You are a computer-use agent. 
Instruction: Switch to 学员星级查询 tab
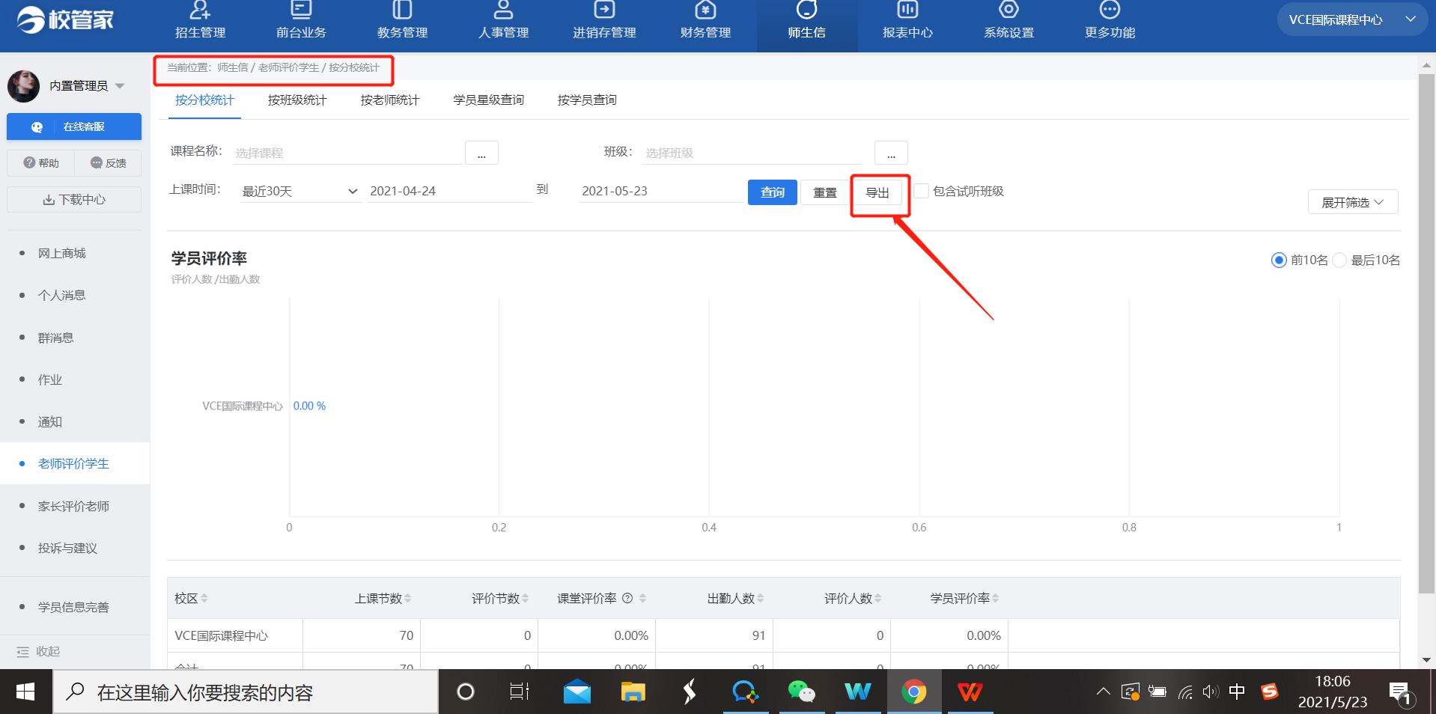(x=488, y=100)
